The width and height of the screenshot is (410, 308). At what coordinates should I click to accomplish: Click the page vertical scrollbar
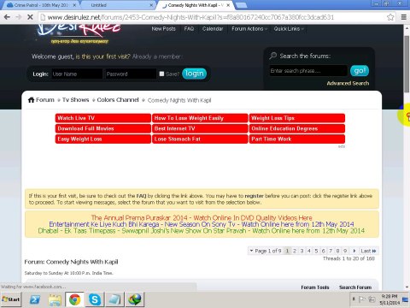(407, 64)
